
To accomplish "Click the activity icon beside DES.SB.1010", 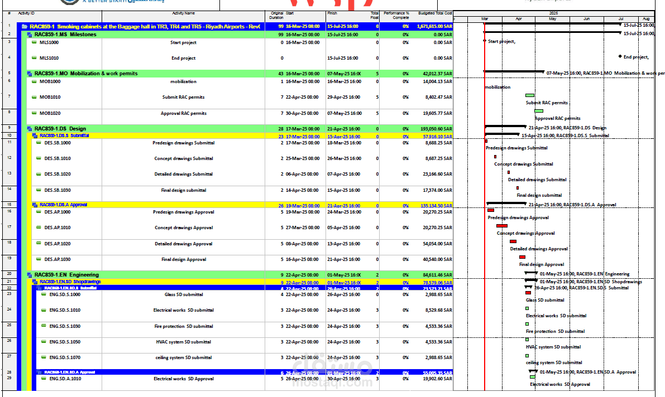I will pyautogui.click(x=39, y=158).
